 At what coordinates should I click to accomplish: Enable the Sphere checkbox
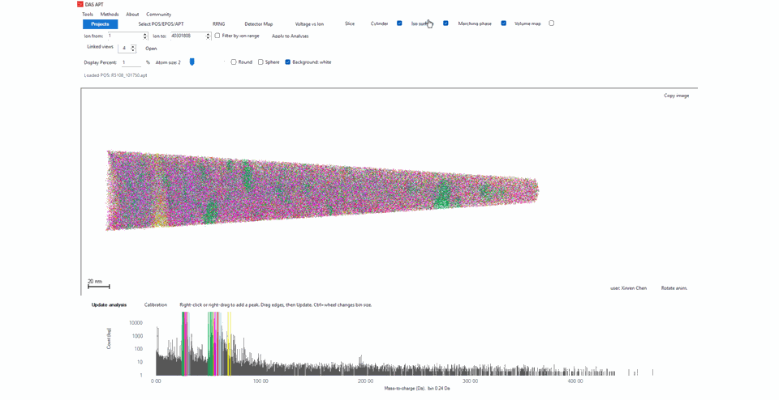point(260,62)
